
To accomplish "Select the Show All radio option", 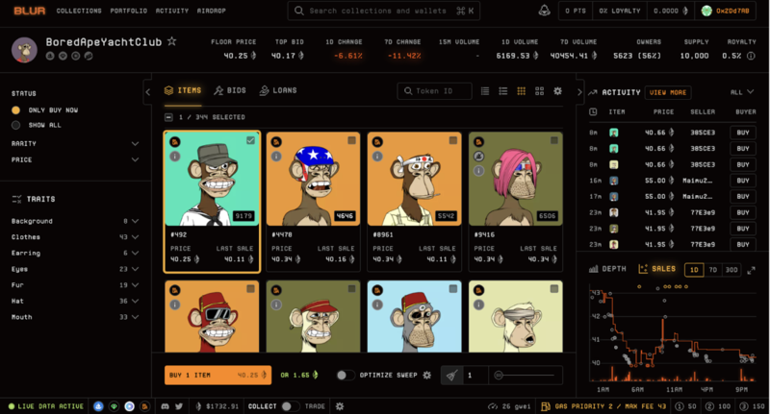I will point(16,125).
